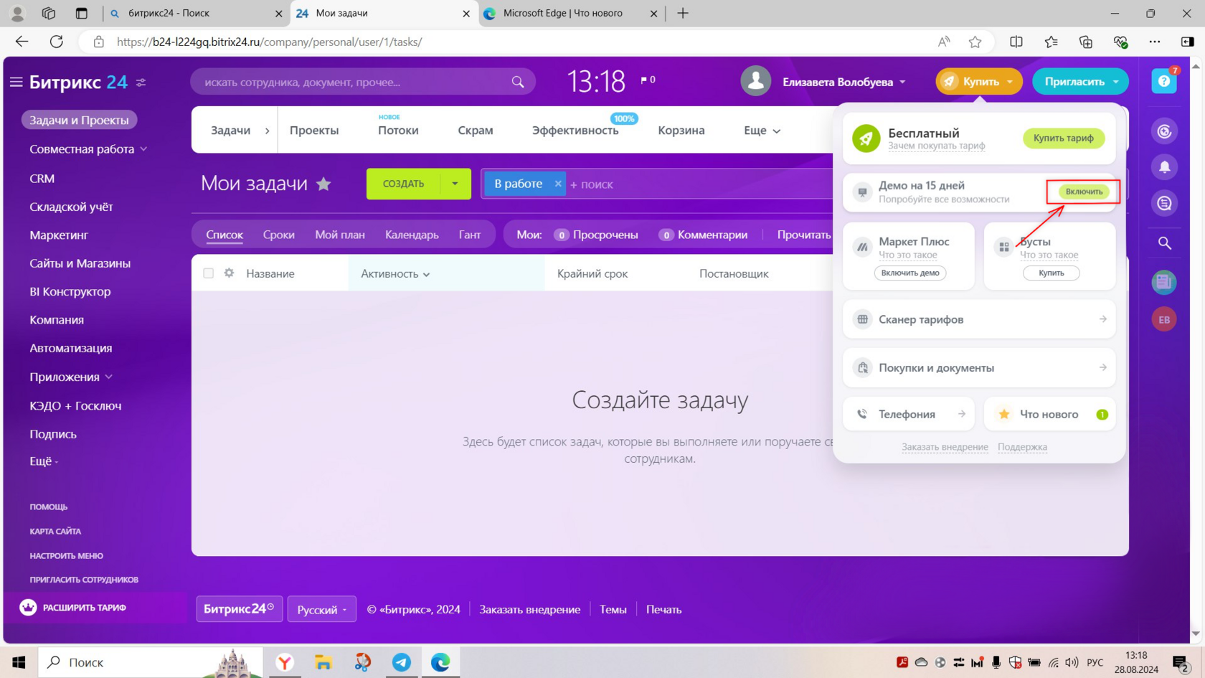Expand the 'Приложения' menu section
The width and height of the screenshot is (1205, 678).
(109, 377)
